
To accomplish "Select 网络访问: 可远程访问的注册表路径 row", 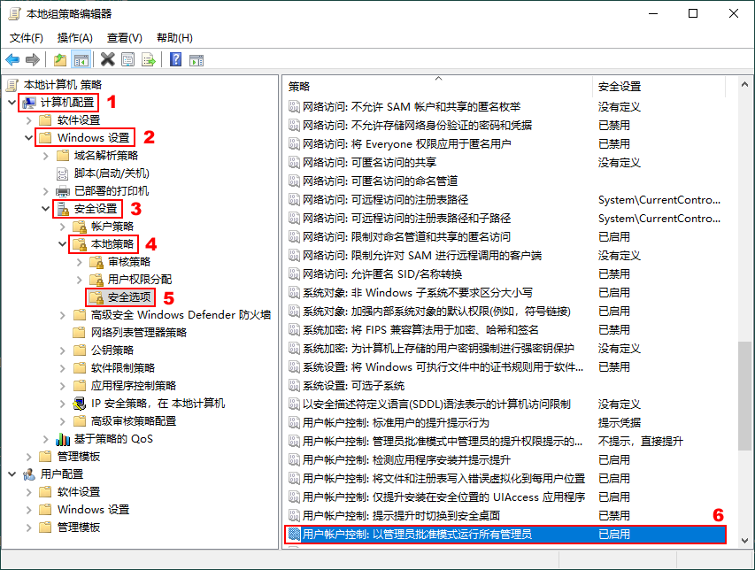I will (x=505, y=200).
